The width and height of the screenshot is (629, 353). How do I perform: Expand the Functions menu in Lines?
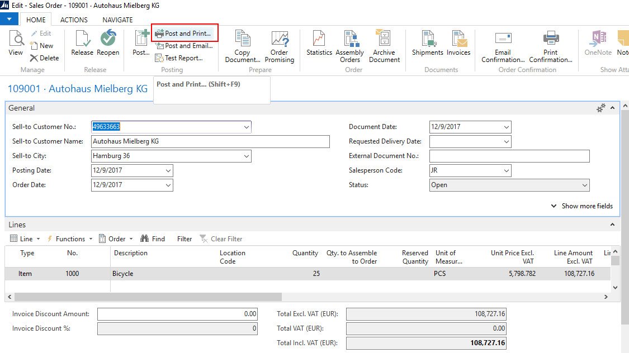coord(69,238)
